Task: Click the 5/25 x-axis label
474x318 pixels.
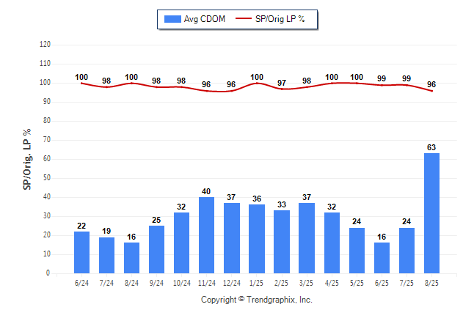Action: [357, 283]
